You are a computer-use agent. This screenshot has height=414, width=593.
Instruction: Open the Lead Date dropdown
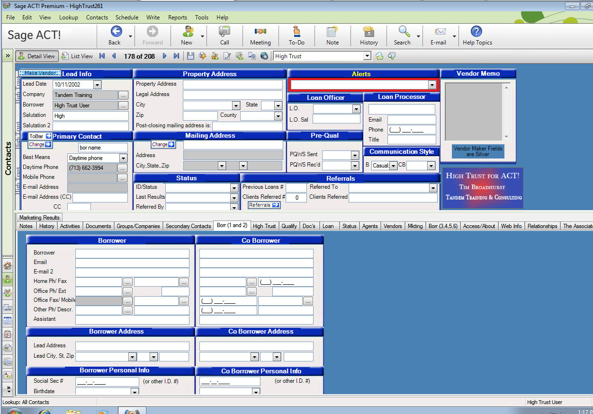98,85
